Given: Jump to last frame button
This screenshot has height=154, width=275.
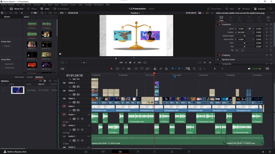Looking at the screenshot, I should pyautogui.click(x=139, y=63).
